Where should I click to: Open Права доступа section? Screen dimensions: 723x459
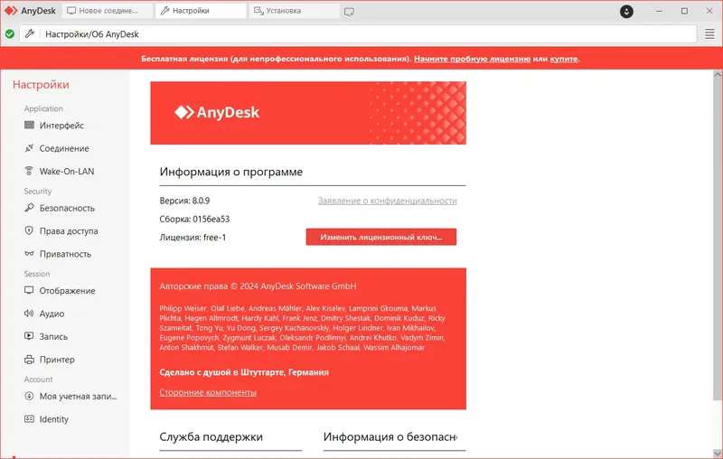click(x=69, y=231)
